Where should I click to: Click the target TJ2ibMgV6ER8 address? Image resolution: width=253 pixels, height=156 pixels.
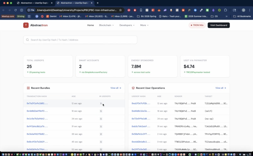point(216,103)
